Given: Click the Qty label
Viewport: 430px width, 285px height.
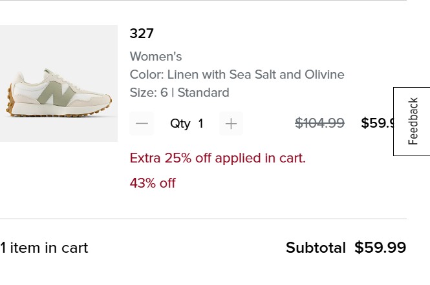Looking at the screenshot, I should point(180,123).
